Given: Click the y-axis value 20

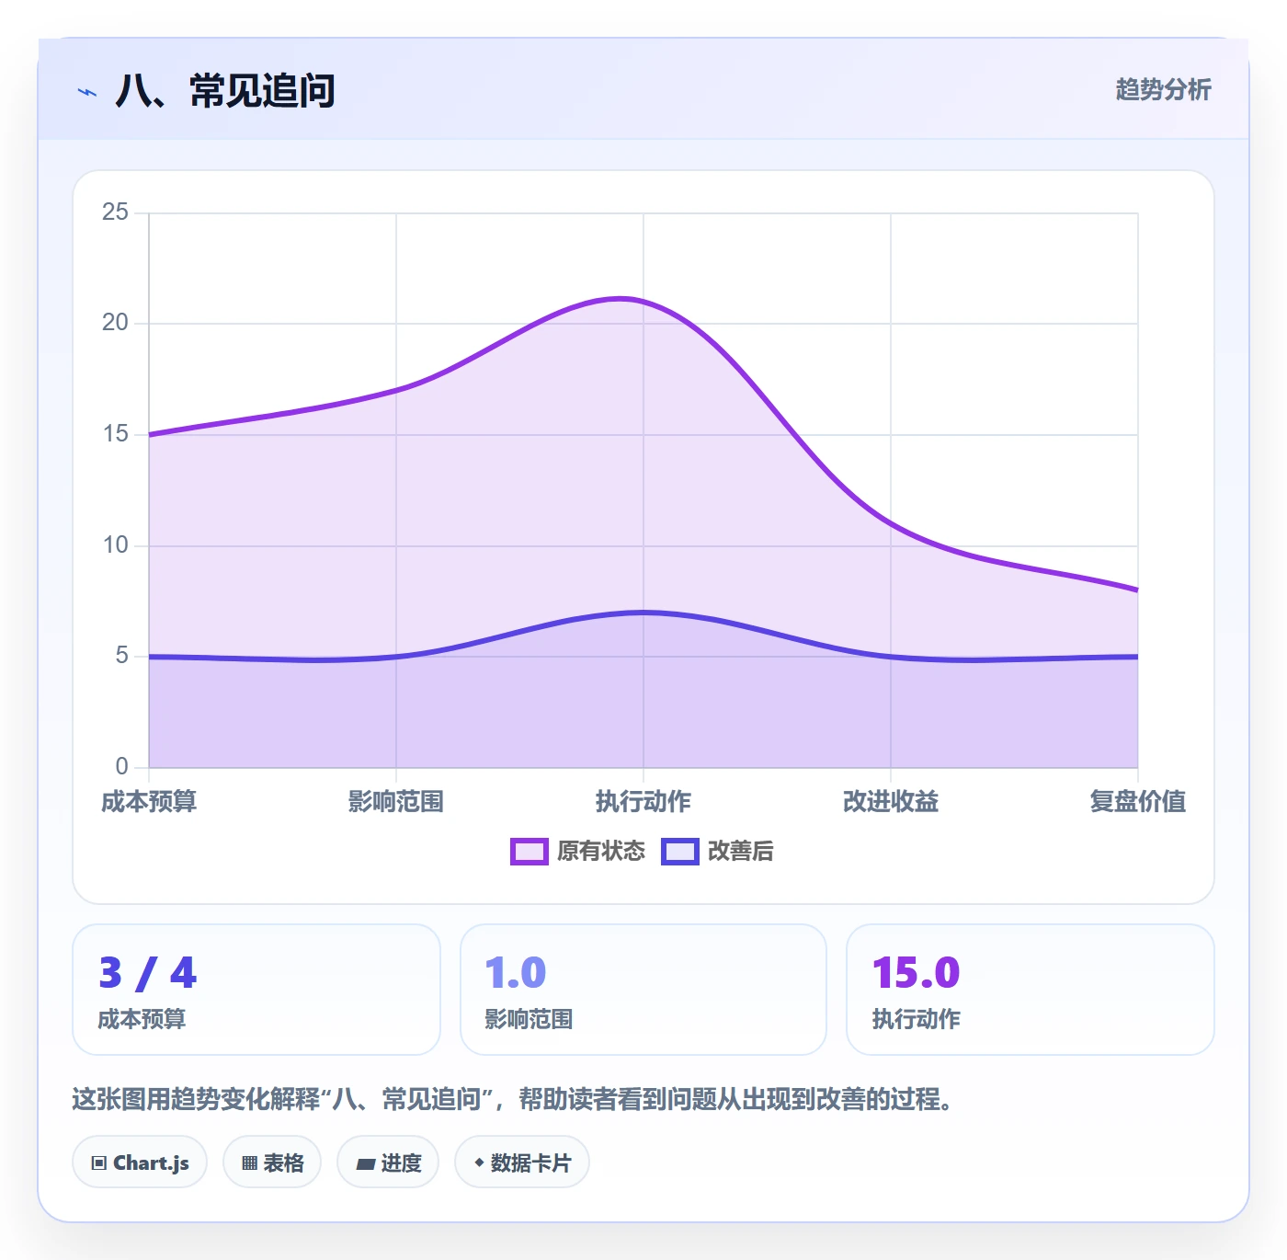Looking at the screenshot, I should coord(115,323).
